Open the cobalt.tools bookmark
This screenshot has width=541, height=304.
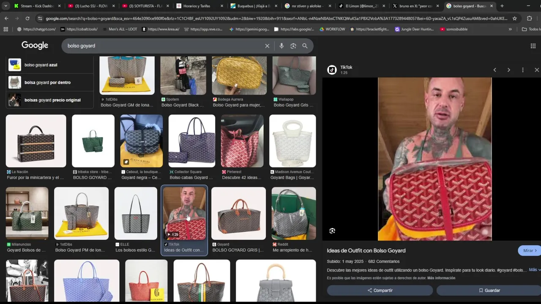coord(79,29)
